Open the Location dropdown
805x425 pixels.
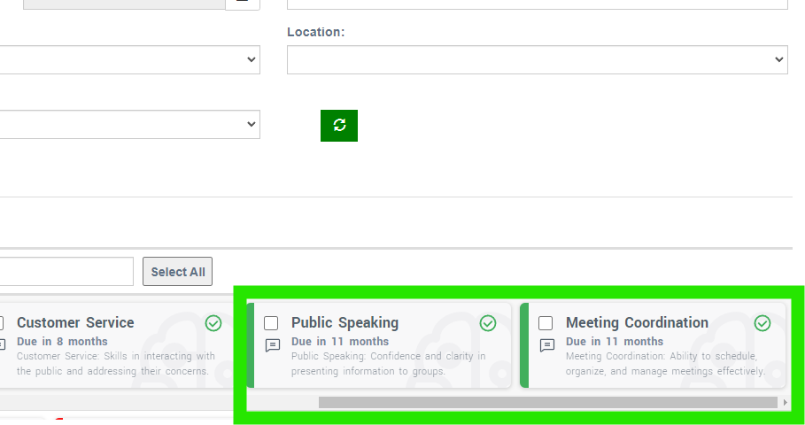pos(537,59)
